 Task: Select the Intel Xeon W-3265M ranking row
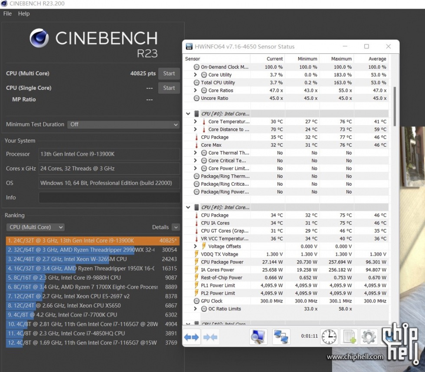pos(92,259)
